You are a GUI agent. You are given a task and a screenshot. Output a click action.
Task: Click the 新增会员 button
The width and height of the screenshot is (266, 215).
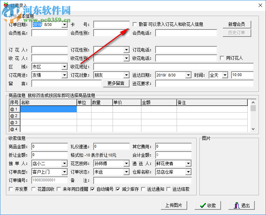tap(237, 24)
